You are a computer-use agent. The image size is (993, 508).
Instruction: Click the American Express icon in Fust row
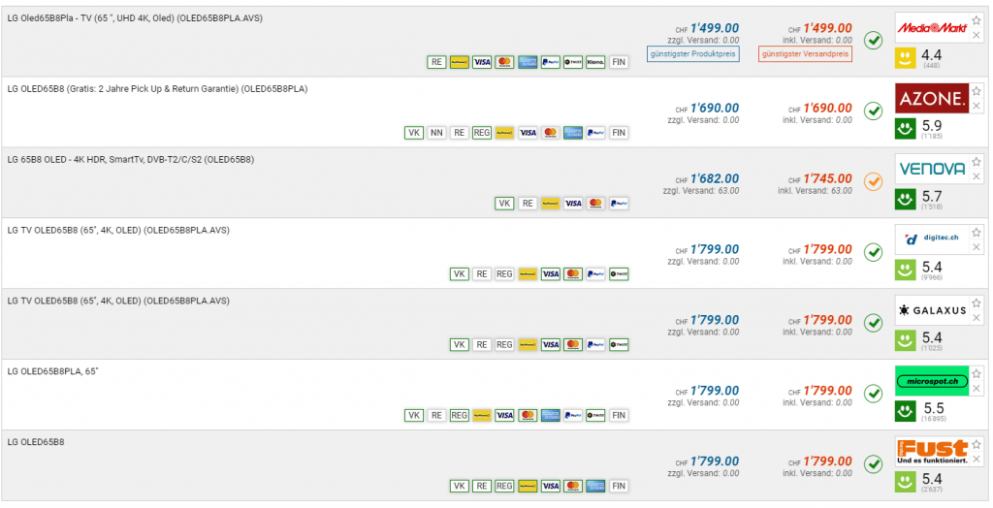pos(595,486)
